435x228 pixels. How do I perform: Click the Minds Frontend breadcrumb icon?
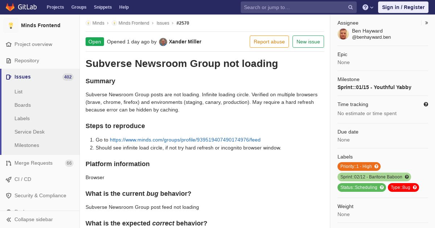point(114,23)
